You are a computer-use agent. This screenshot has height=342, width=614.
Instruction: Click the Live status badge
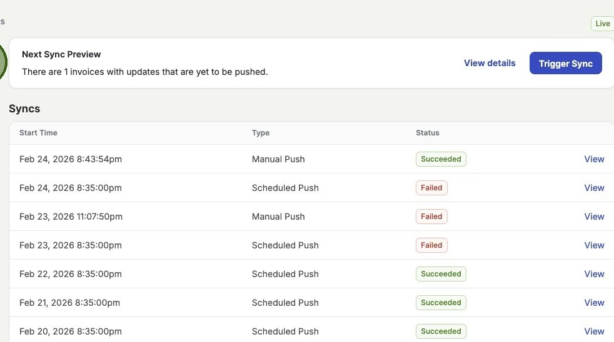pyautogui.click(x=602, y=24)
